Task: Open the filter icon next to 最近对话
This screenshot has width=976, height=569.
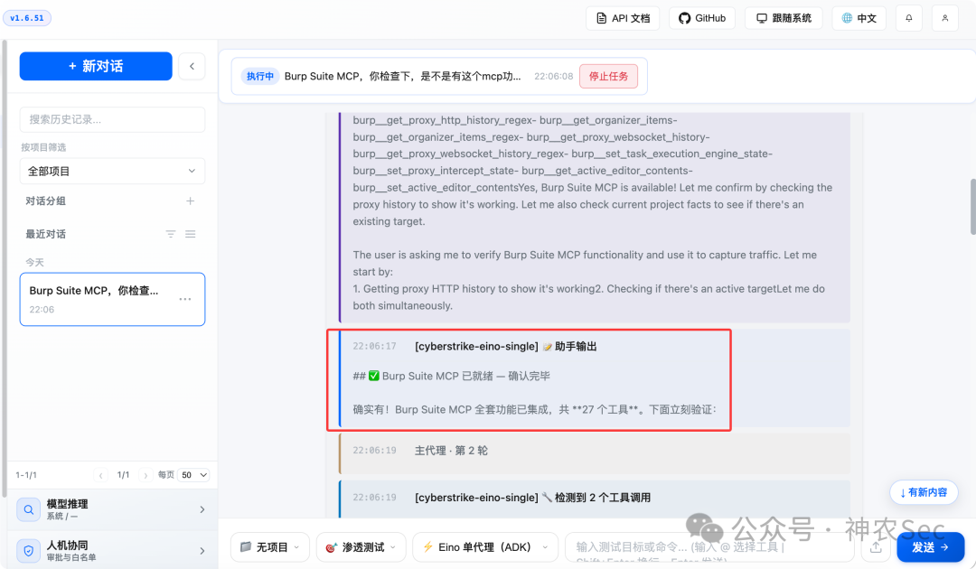Action: pyautogui.click(x=171, y=234)
